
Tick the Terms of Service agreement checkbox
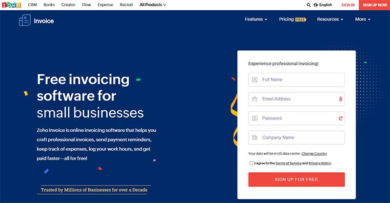(251, 163)
